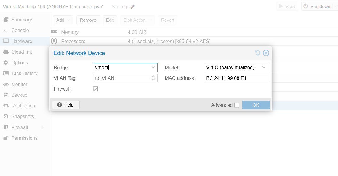Toggle the Firewall checkbox in dialog
338x176 pixels.
coord(95,89)
